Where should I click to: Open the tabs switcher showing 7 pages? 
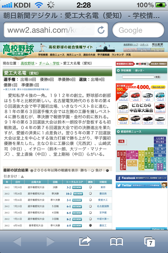(x=150, y=242)
